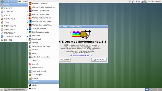162x91 pixels.
Task: Open Alliance: FSM Viewer icon
Action: [x=30, y=4]
